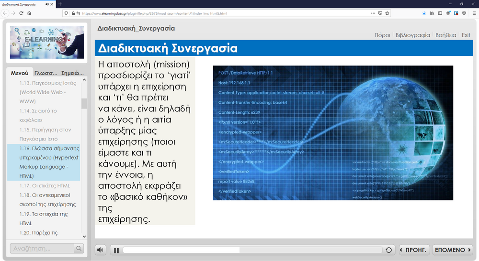Go to browser home page
Image resolution: width=479 pixels, height=261 pixels.
coord(29,13)
